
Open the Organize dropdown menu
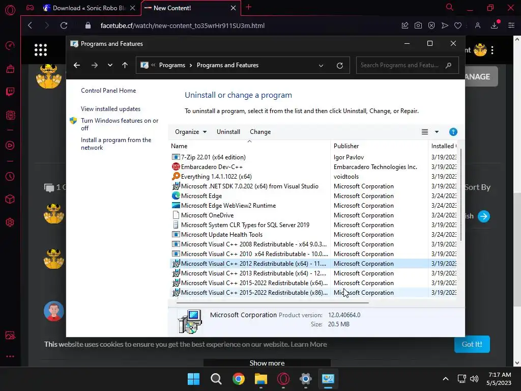pos(191,132)
